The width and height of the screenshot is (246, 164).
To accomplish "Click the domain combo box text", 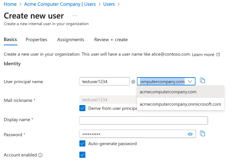I will 162,82.
